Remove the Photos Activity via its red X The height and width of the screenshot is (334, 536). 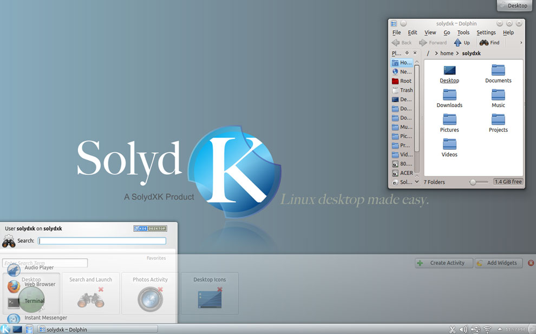[160, 289]
